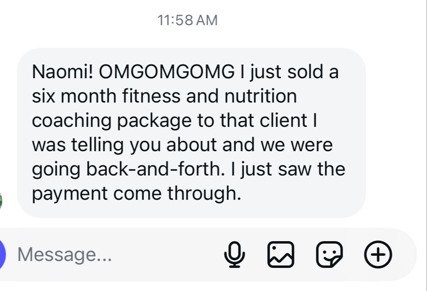The height and width of the screenshot is (291, 427).
Task: Click the 11:58 AM timestamp
Action: coord(187,20)
